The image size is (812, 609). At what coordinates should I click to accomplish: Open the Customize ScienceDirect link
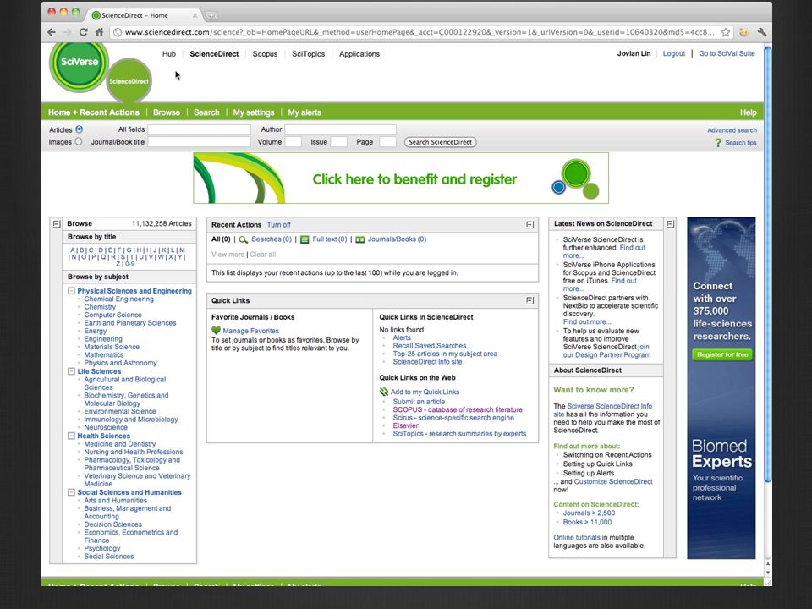(x=613, y=481)
